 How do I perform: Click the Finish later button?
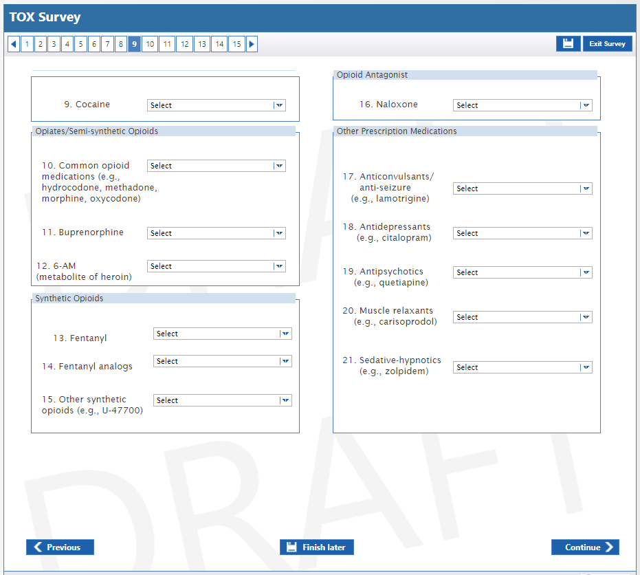point(317,547)
